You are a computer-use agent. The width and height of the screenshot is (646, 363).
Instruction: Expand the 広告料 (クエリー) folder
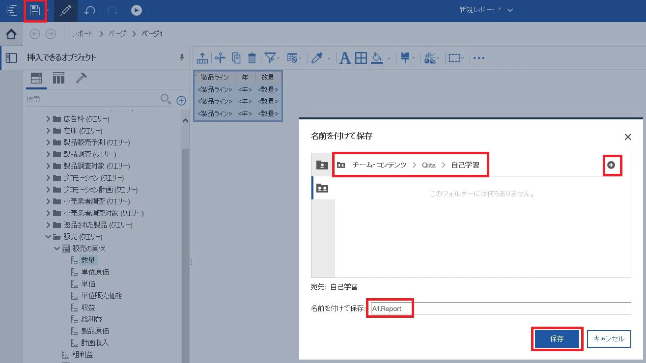point(48,119)
